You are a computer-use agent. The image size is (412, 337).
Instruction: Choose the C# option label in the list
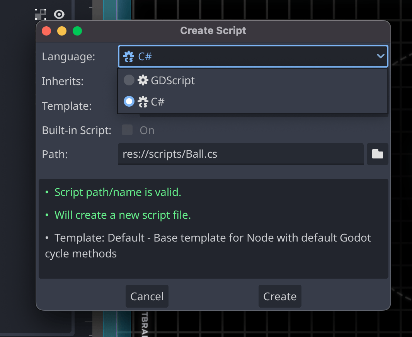click(158, 102)
